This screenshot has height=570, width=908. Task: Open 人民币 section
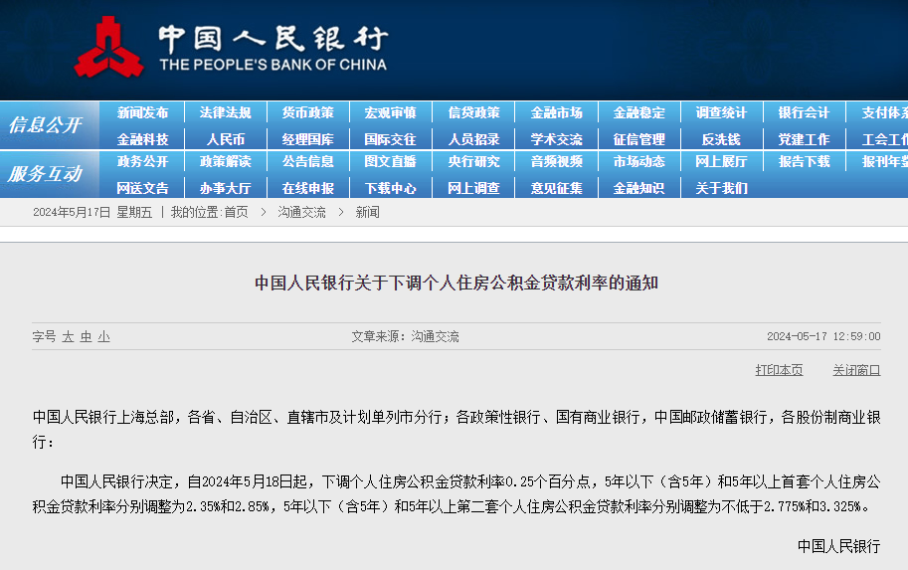pyautogui.click(x=226, y=139)
